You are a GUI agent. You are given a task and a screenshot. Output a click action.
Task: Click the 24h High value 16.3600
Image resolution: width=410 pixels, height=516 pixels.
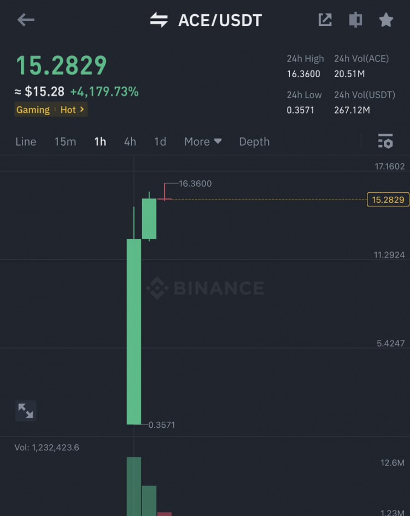tap(303, 74)
